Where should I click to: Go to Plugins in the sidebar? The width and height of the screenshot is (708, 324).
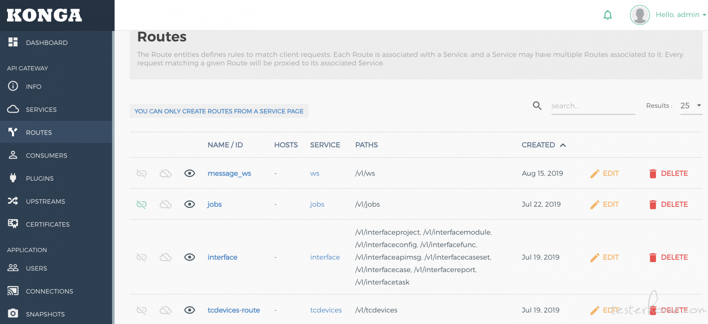click(39, 179)
